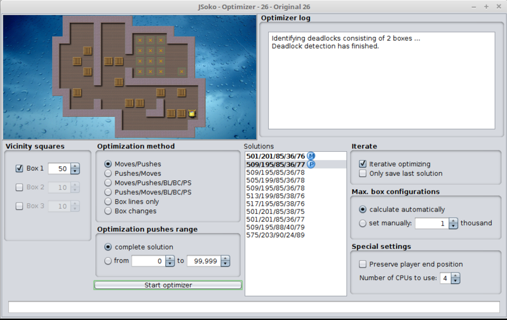
Task: Toggle the Box 1 checkbox
Action: (20, 168)
